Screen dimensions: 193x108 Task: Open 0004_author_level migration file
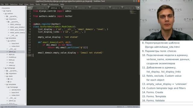click(17, 33)
